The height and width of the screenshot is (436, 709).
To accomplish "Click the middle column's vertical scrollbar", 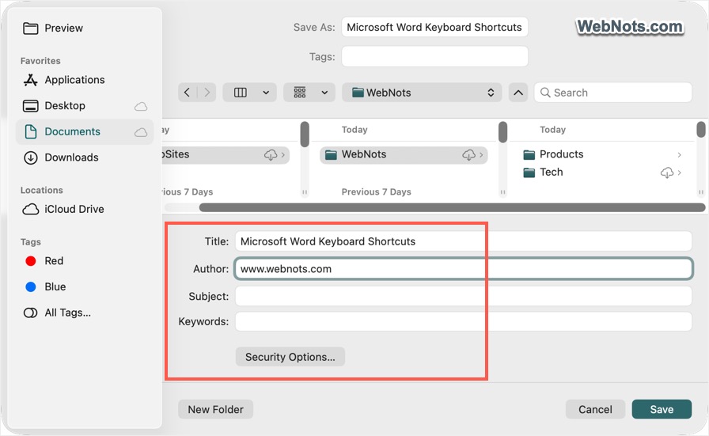I will click(x=502, y=132).
